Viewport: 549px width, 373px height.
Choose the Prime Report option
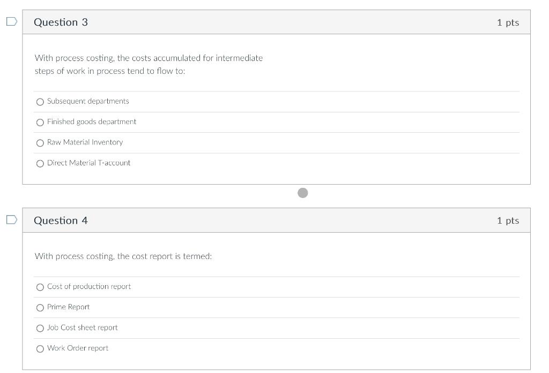click(40, 308)
